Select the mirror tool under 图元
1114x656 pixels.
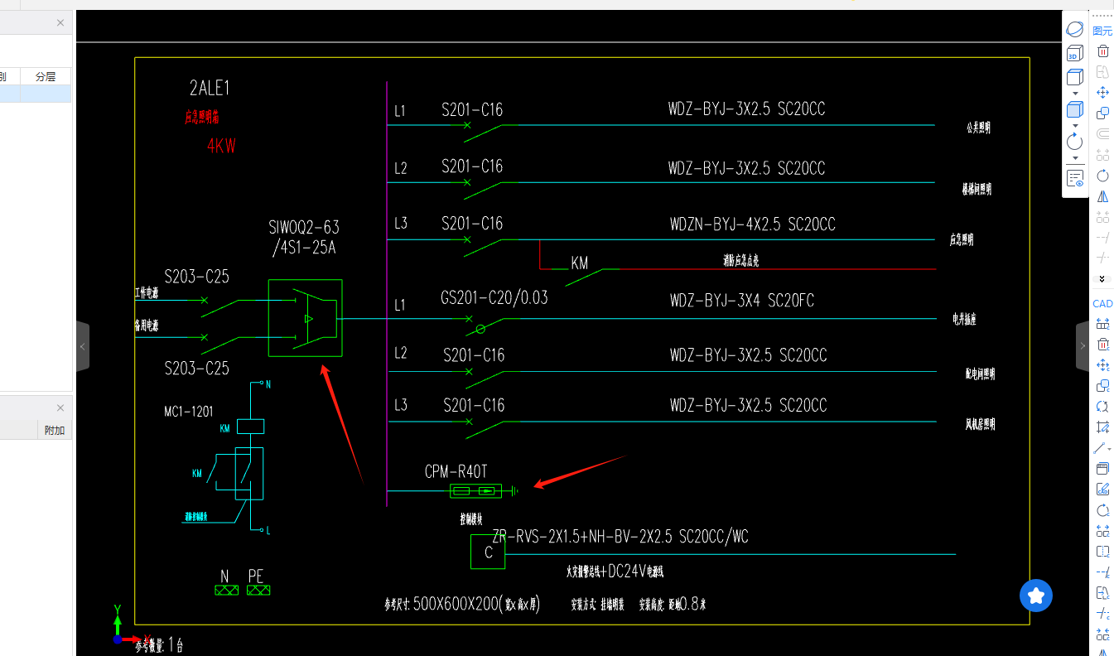coord(1102,196)
